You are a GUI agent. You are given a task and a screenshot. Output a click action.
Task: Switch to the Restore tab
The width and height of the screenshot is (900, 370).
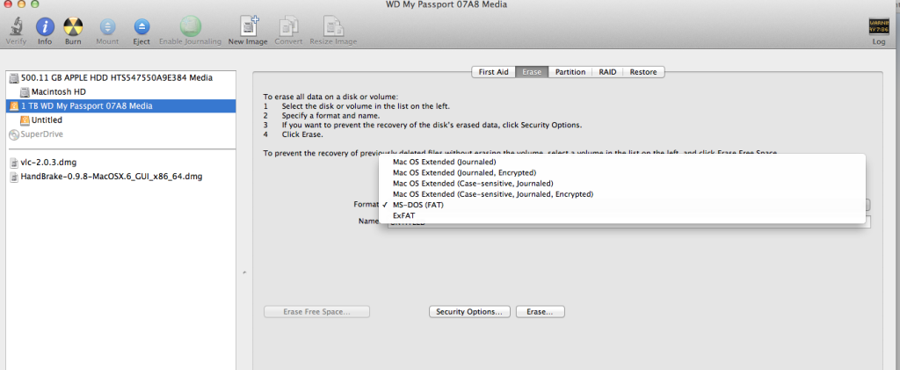(643, 72)
